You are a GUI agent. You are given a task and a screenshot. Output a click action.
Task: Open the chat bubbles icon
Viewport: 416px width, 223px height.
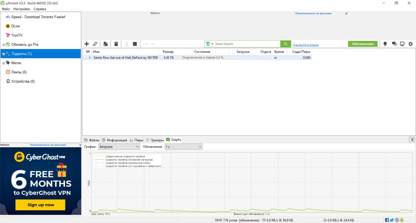pos(394,44)
